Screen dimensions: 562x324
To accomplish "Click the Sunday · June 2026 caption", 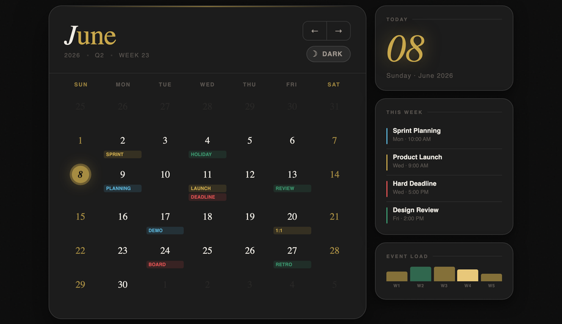I will [x=420, y=76].
